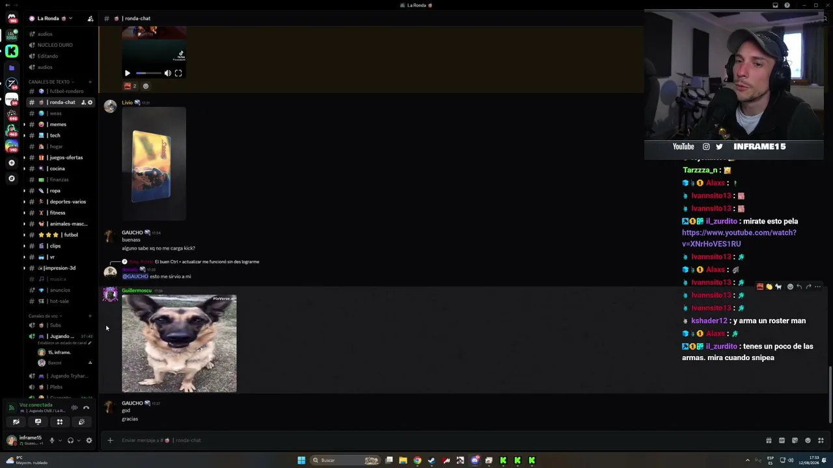Open La Ronda server dropdown menu
833x468 pixels.
[55, 18]
